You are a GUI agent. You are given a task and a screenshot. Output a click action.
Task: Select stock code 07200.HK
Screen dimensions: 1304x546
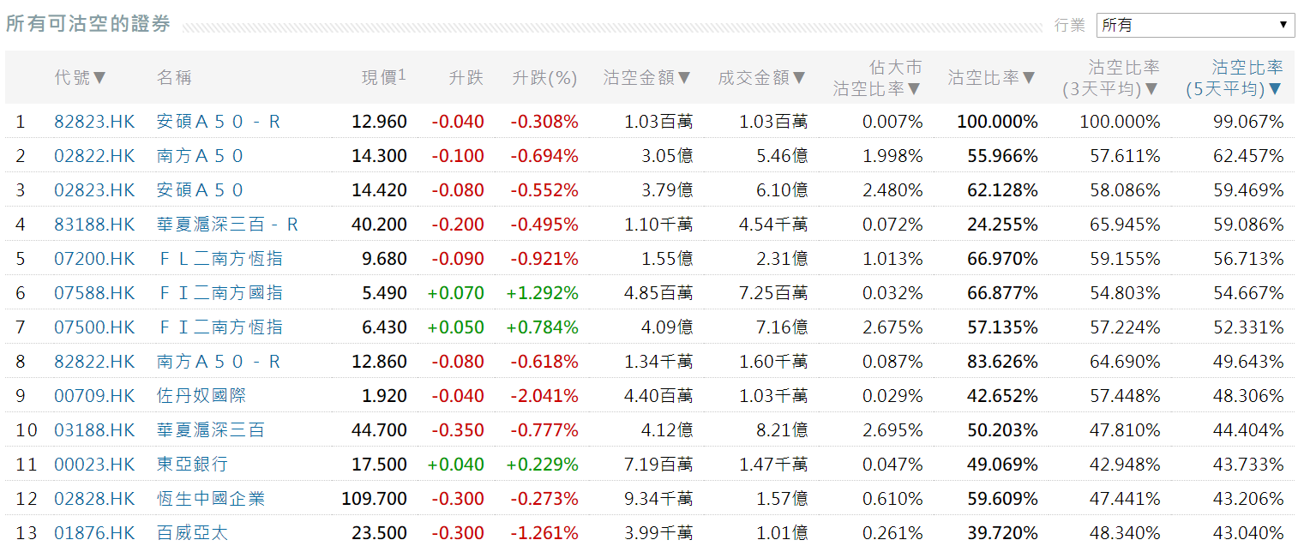94,259
